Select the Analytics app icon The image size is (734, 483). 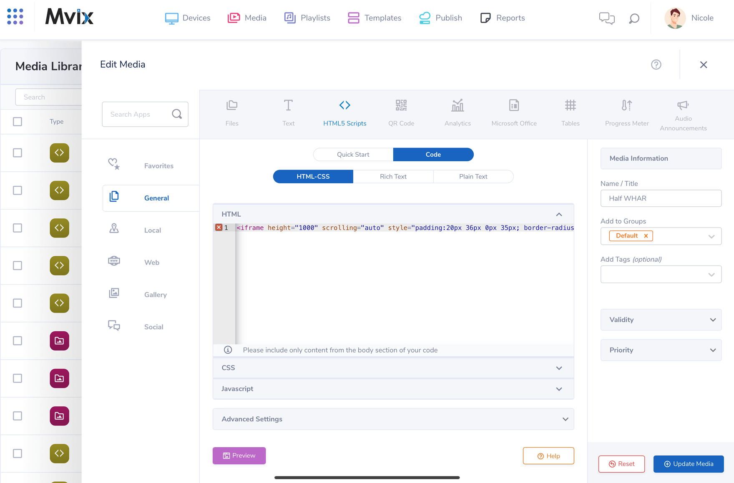coord(457,105)
